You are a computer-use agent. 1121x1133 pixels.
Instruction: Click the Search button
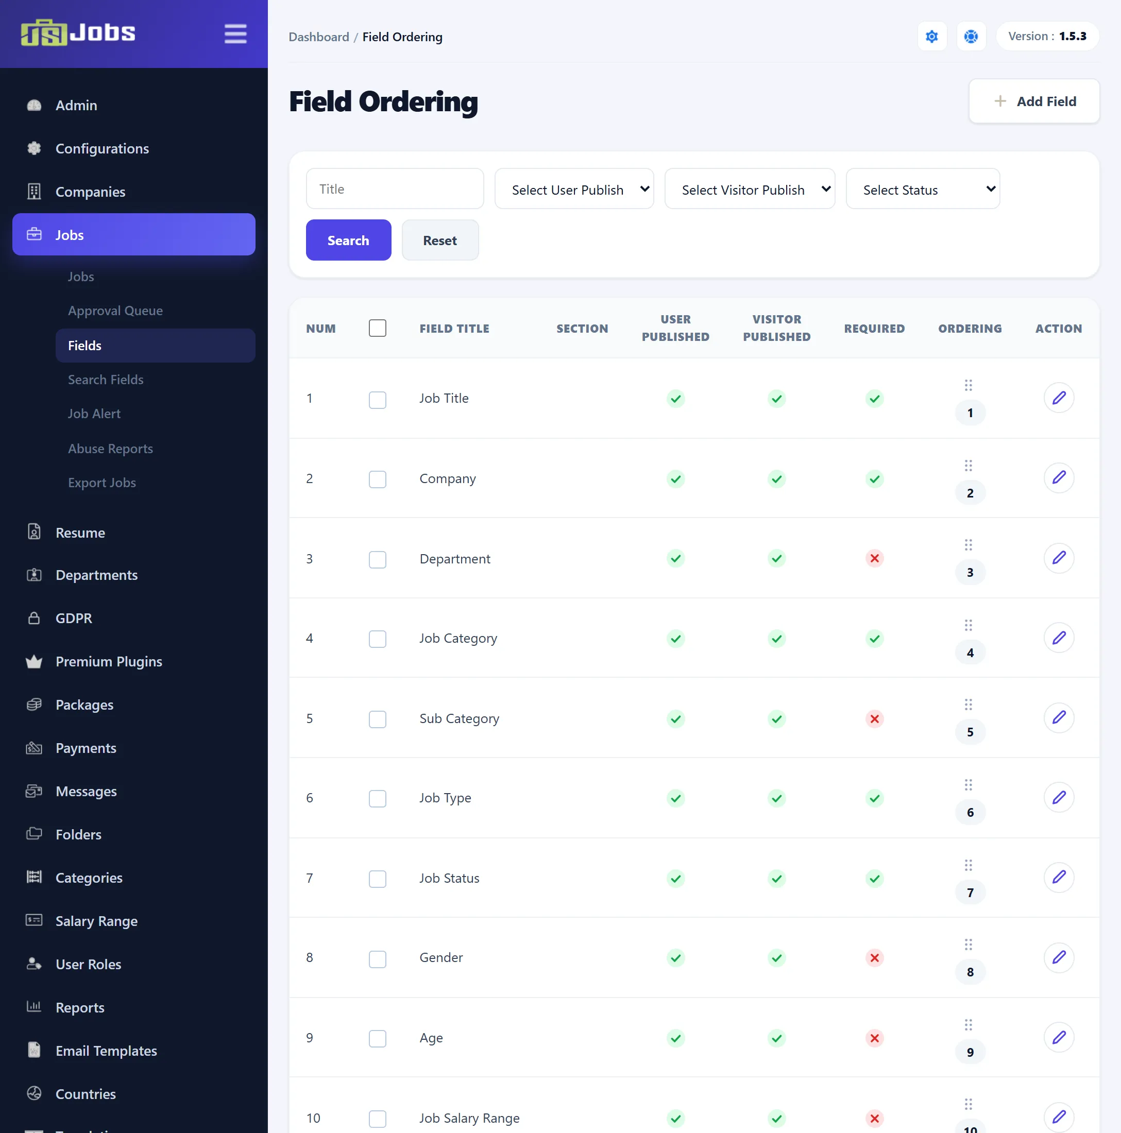[x=348, y=240]
